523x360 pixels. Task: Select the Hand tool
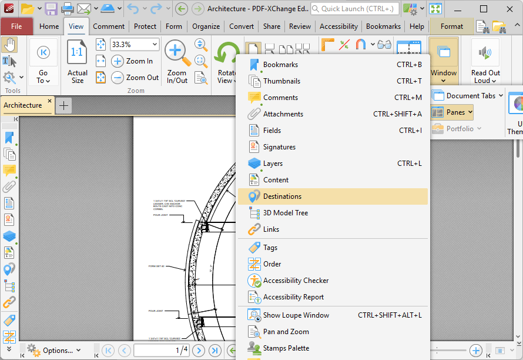point(9,45)
